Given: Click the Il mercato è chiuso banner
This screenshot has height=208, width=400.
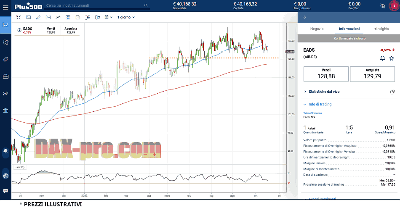Looking at the screenshot, I should tap(349, 38).
